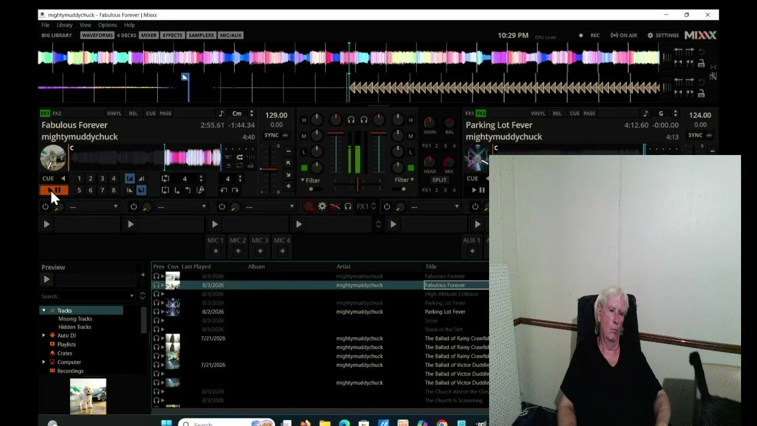Click the Deck 1 eject icon
This screenshot has height=426, width=757.
[x=229, y=166]
